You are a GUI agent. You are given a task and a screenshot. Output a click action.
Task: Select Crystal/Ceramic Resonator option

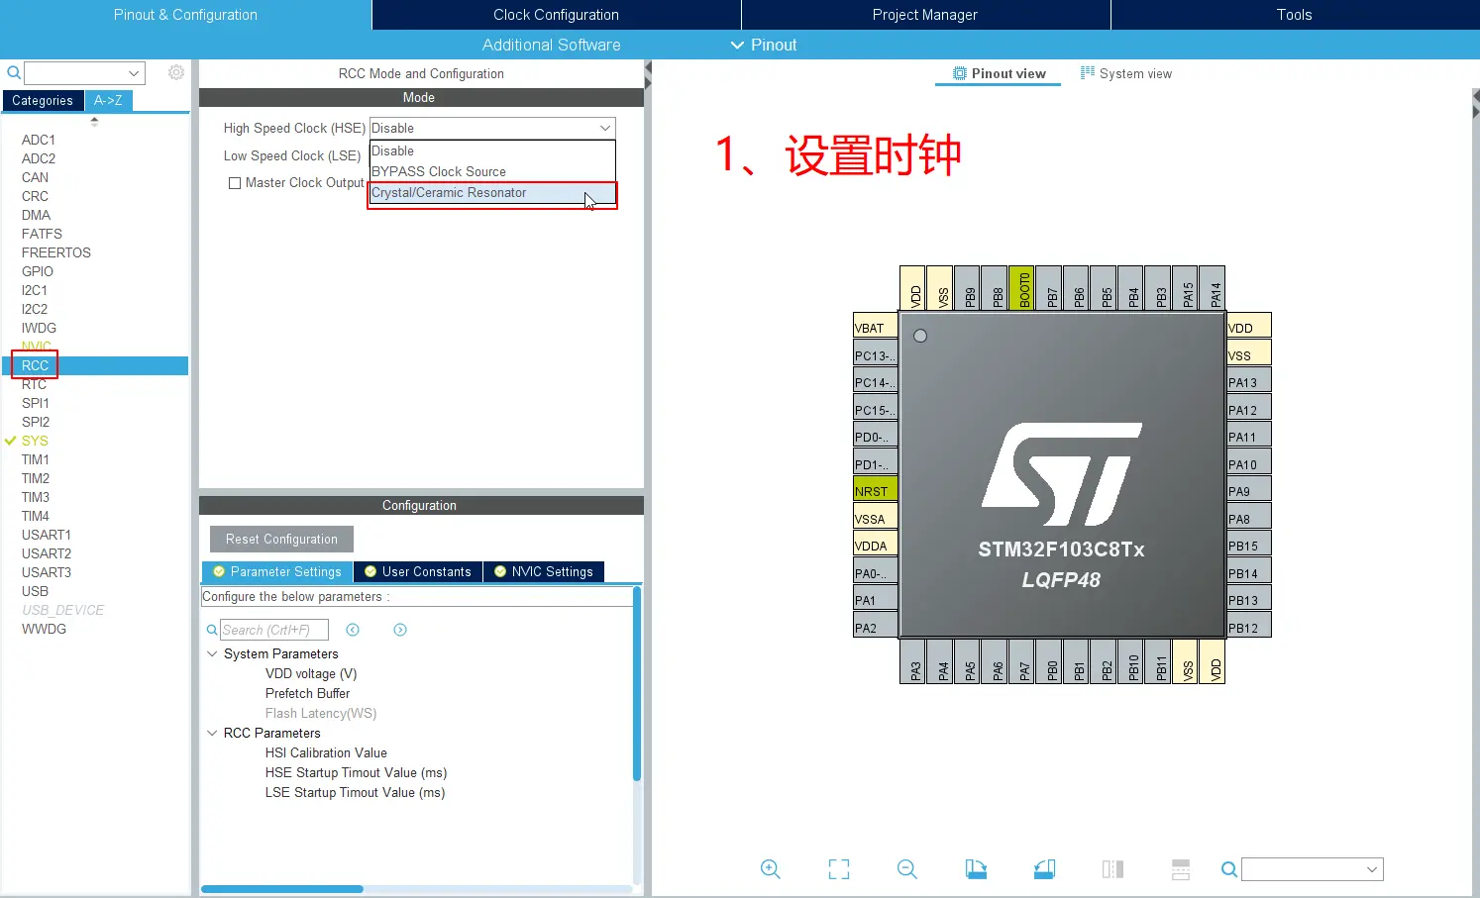click(x=492, y=193)
